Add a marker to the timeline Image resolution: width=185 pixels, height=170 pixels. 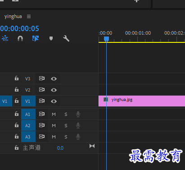[51, 38]
